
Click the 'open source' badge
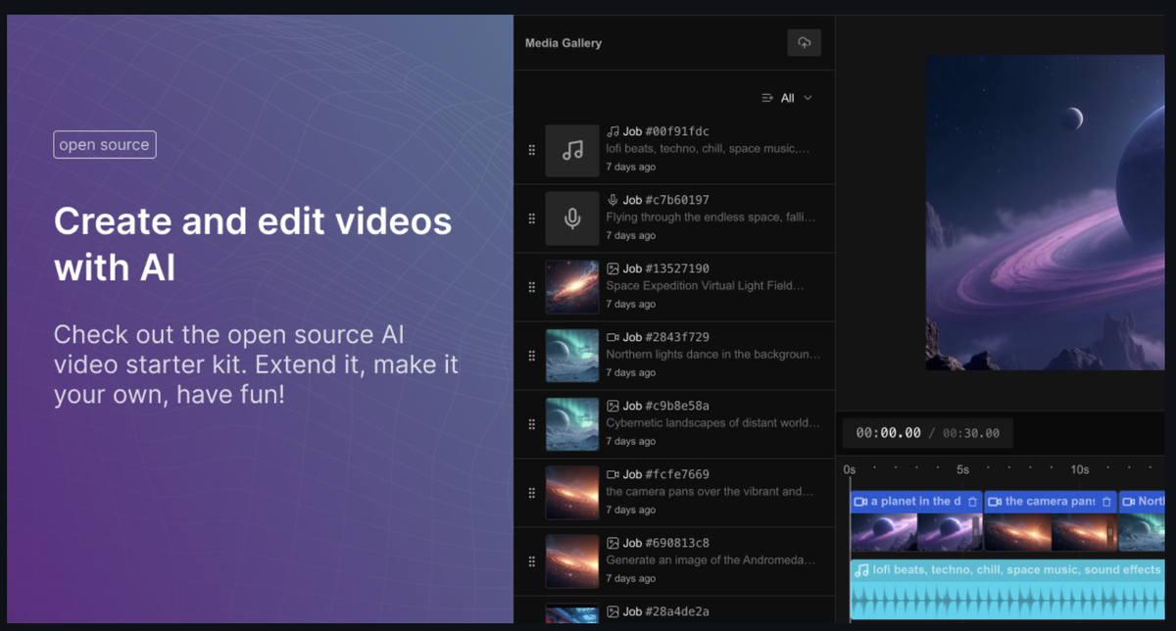pos(104,144)
